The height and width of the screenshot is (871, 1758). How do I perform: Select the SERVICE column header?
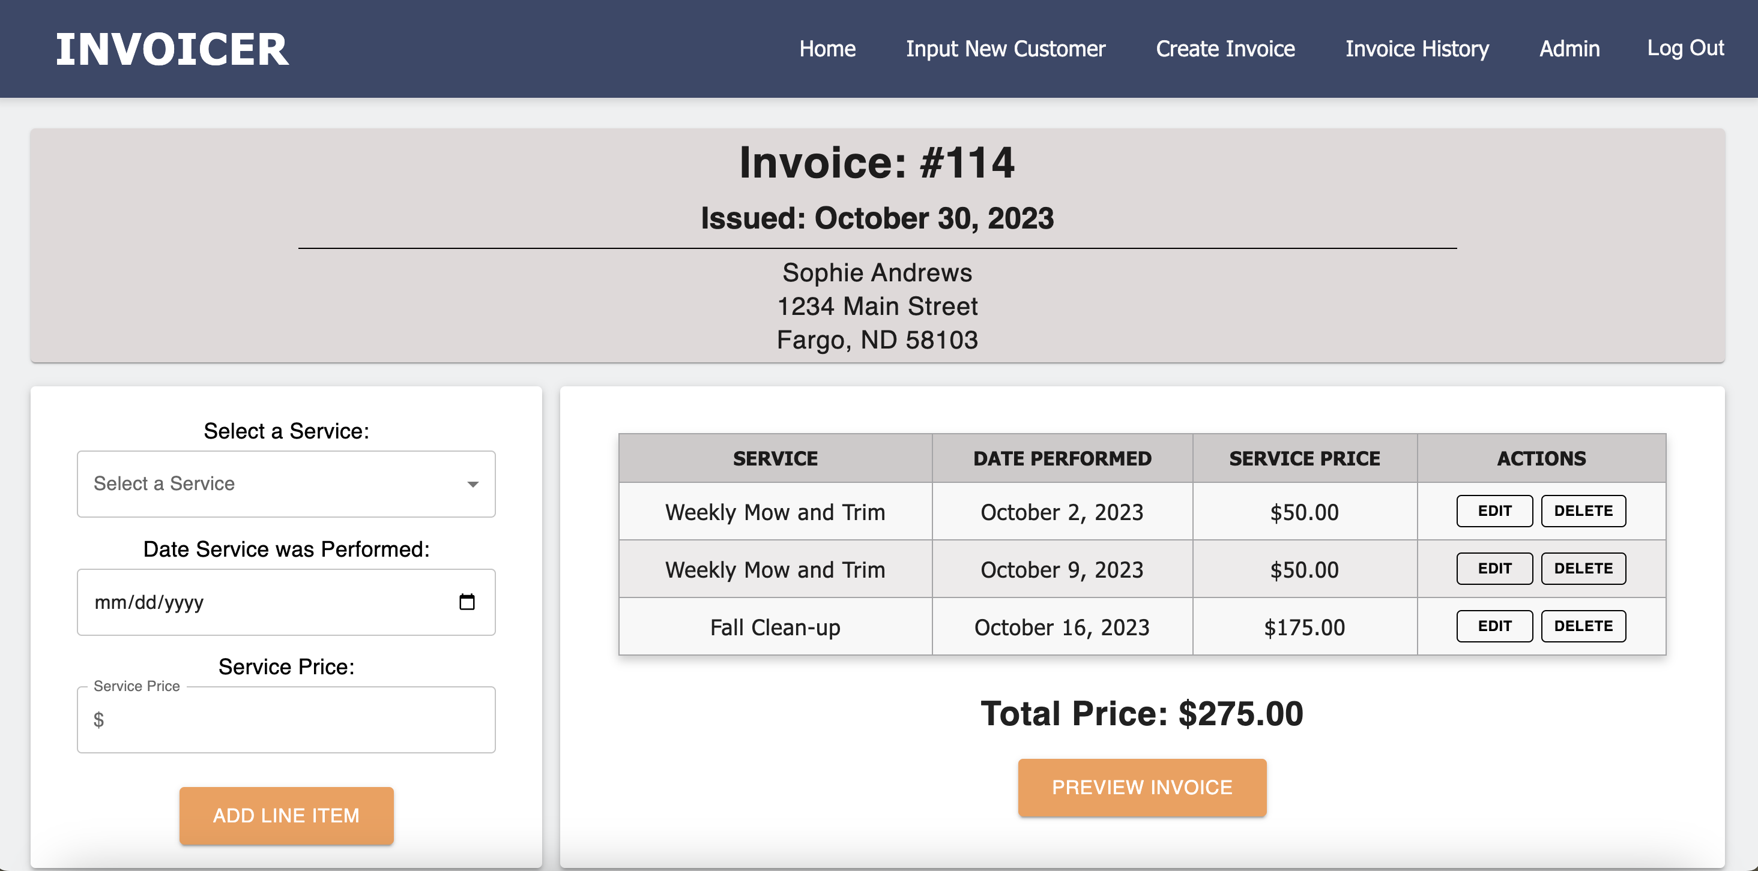coord(775,458)
